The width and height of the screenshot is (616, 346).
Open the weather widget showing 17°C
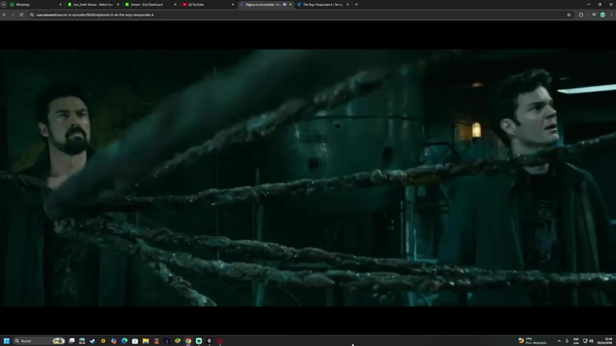(x=532, y=341)
